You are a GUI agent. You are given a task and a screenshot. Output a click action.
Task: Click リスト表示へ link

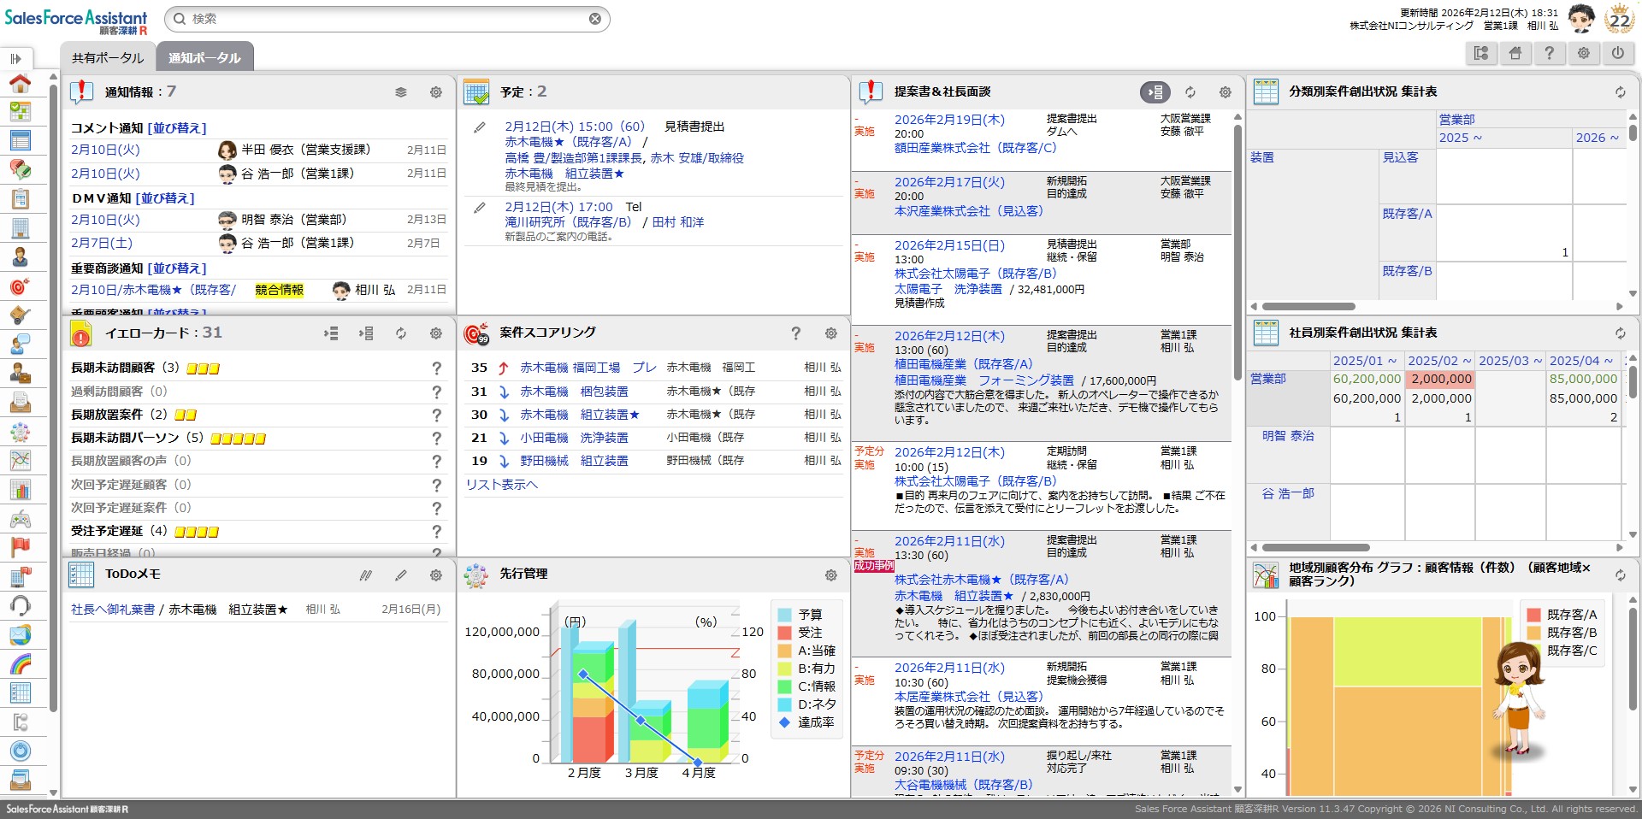502,485
